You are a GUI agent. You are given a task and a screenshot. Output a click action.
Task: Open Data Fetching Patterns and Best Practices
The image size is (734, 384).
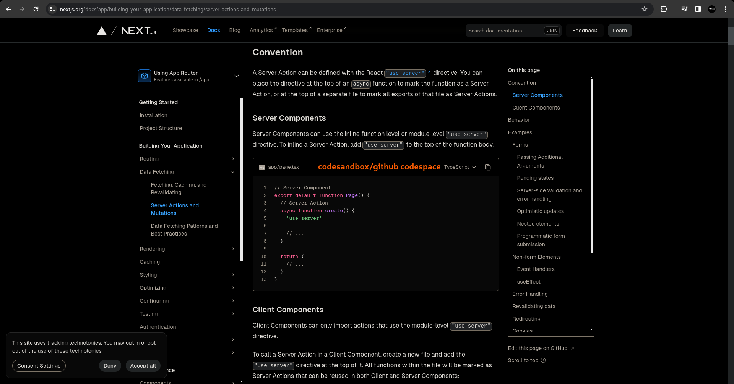[184, 230]
